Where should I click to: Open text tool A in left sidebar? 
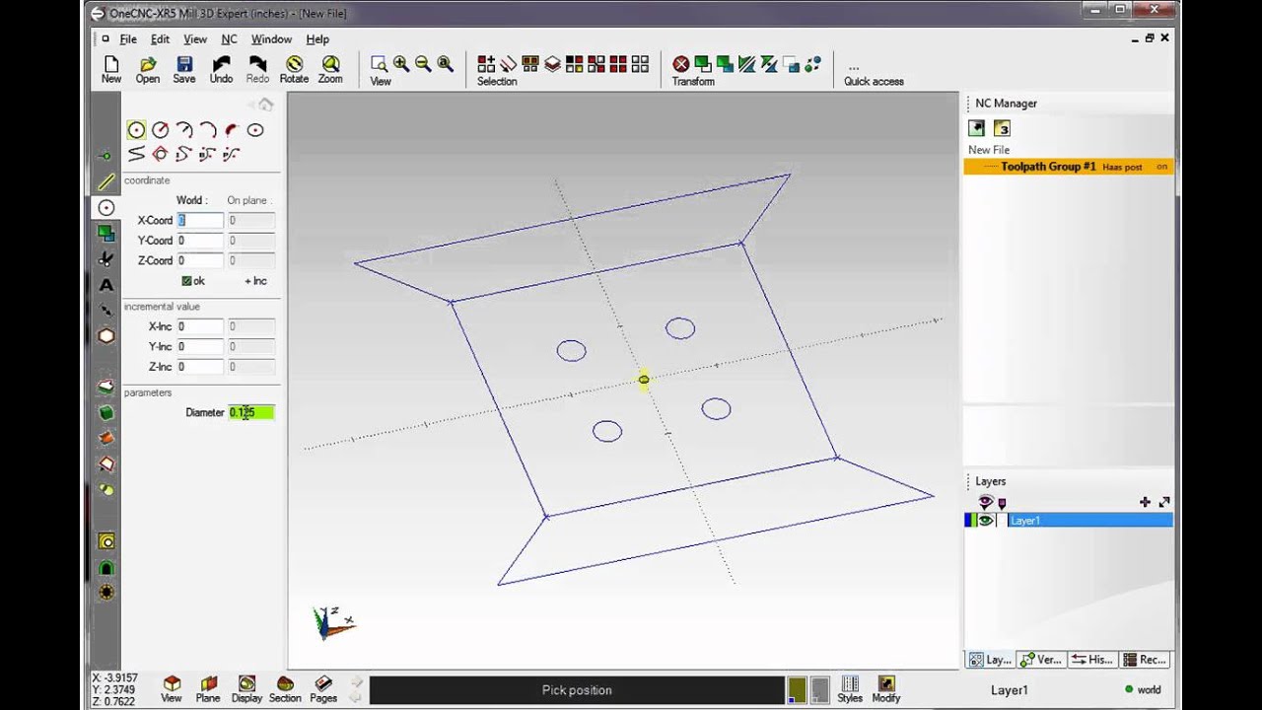(106, 285)
